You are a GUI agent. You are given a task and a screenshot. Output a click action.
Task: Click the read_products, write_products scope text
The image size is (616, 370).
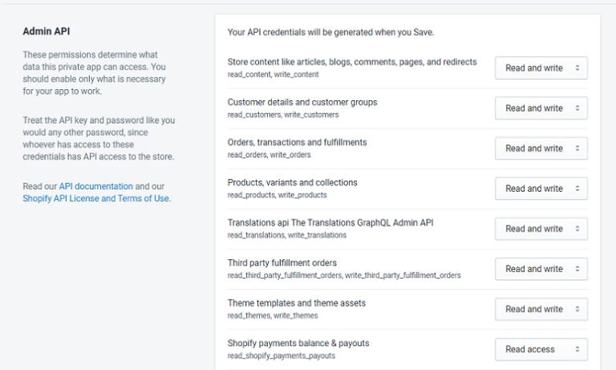pyautogui.click(x=277, y=195)
